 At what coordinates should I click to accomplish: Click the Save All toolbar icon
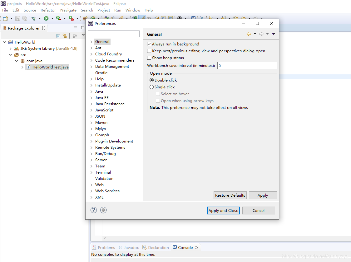tap(25, 18)
